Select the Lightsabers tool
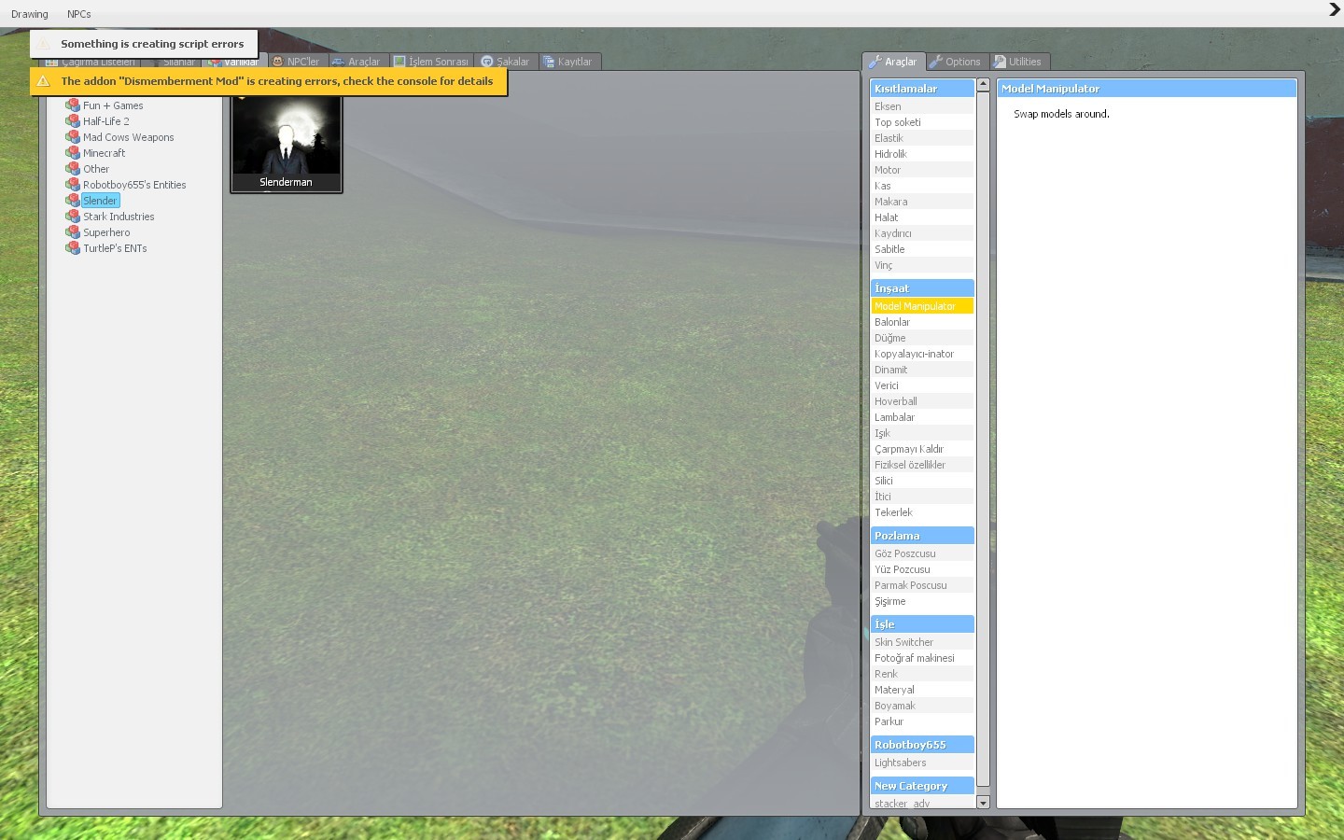 click(922, 763)
